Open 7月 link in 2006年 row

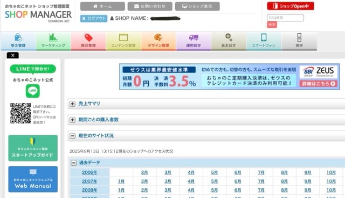click(x=261, y=173)
